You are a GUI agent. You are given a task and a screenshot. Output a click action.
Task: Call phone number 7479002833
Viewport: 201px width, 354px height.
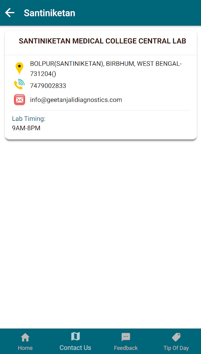[x=48, y=86]
